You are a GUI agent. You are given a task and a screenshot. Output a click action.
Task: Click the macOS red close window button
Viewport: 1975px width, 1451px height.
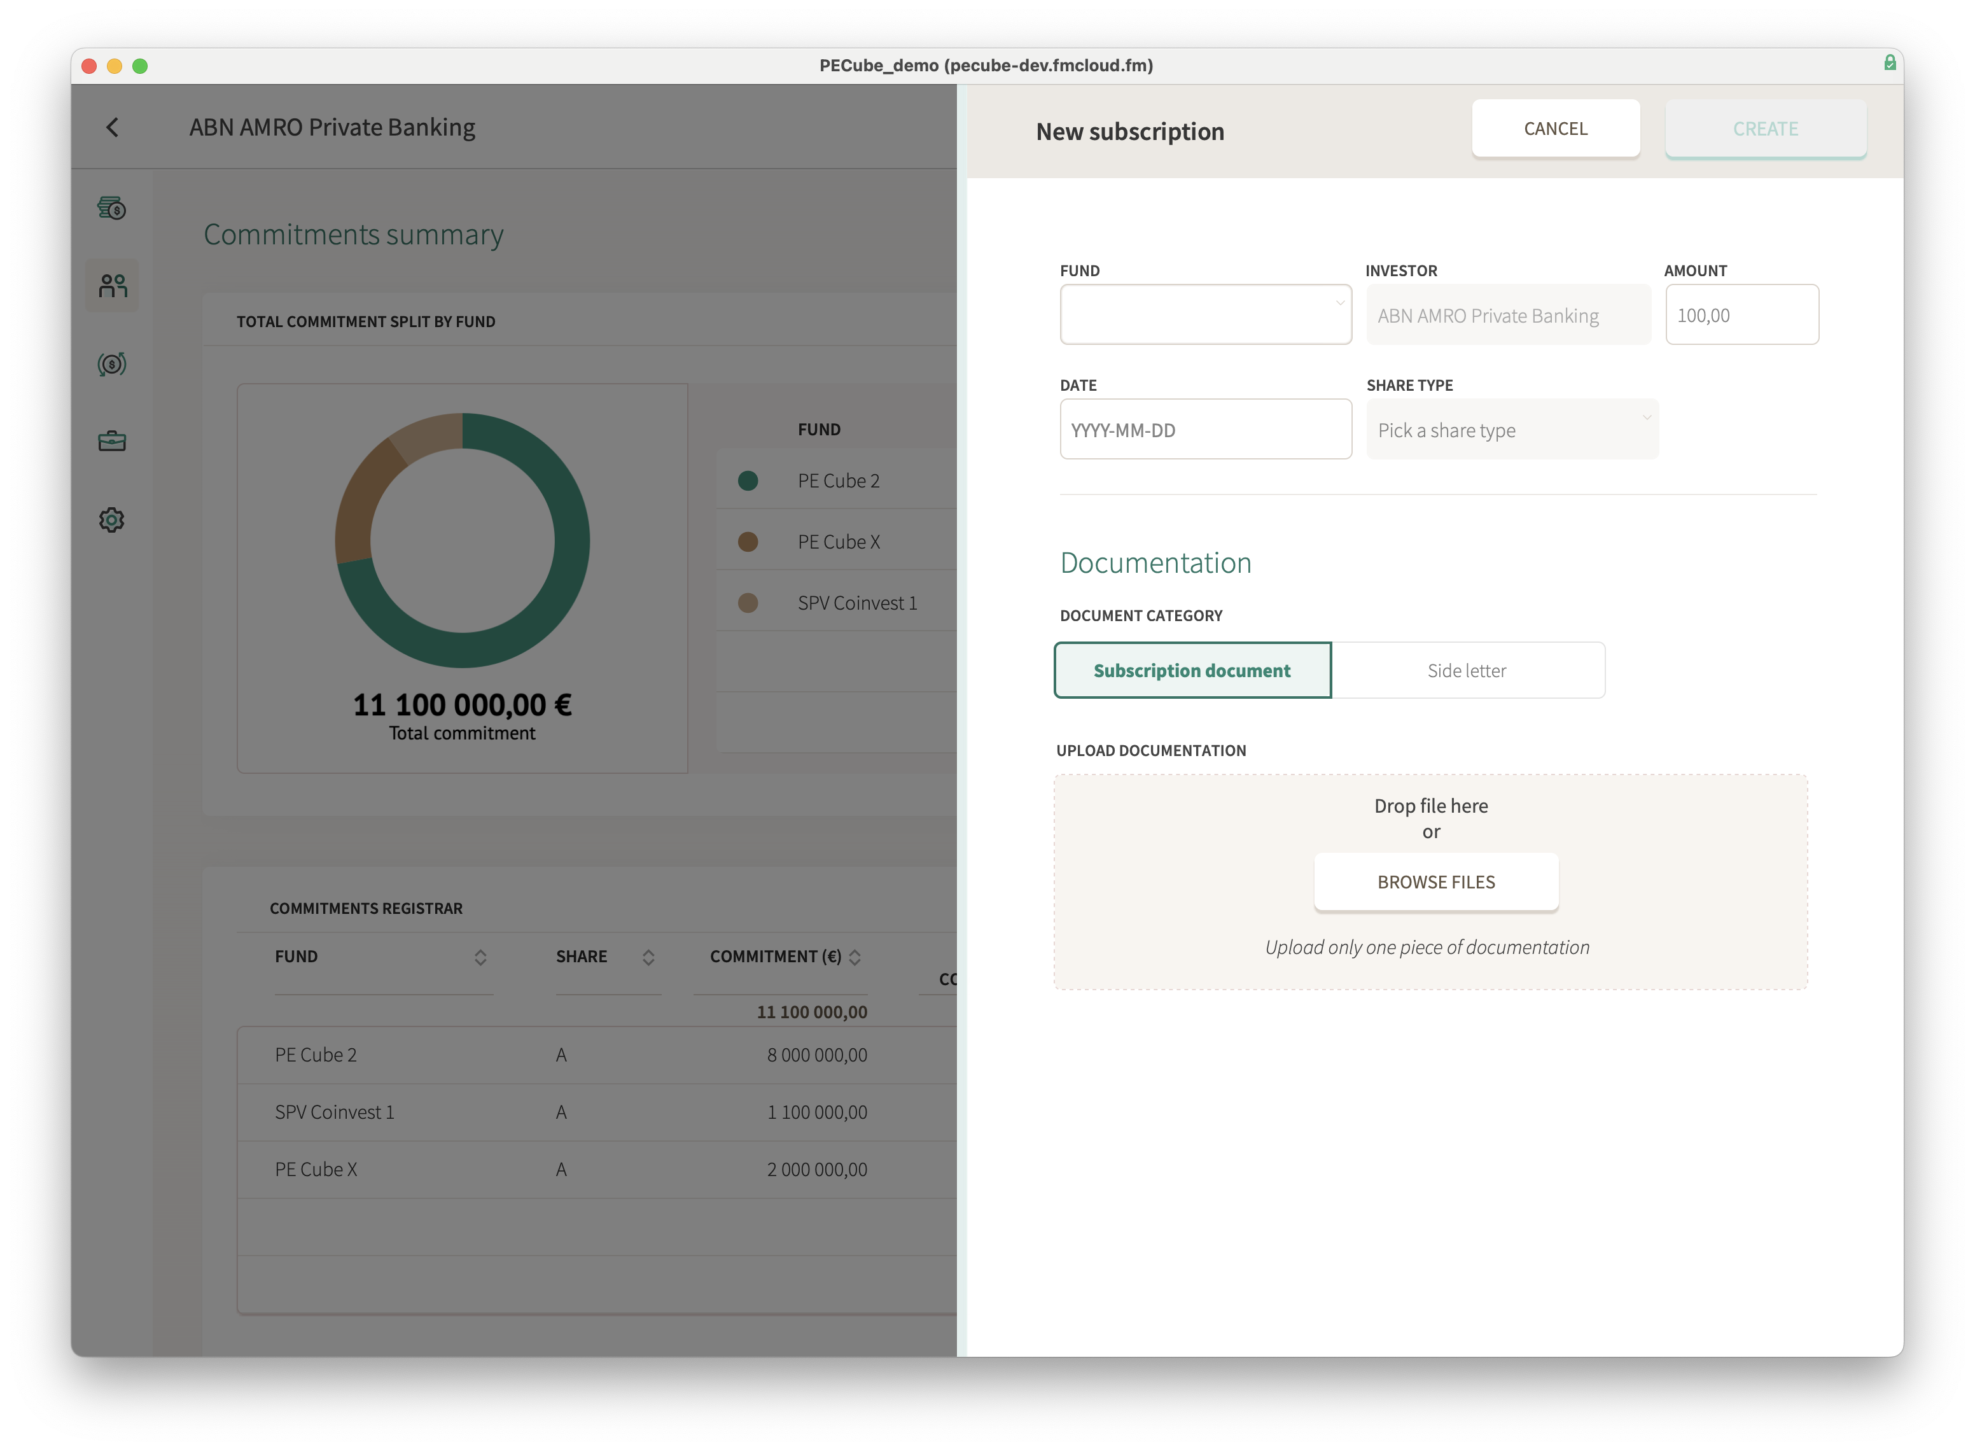coord(88,66)
